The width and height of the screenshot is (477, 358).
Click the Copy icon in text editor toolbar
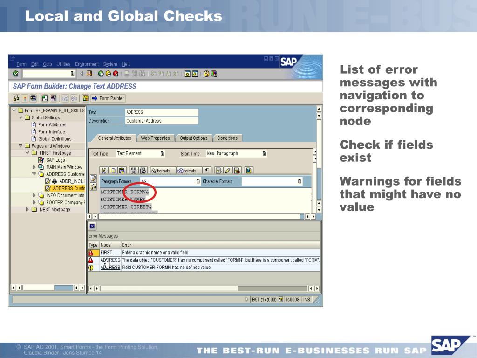(113, 171)
